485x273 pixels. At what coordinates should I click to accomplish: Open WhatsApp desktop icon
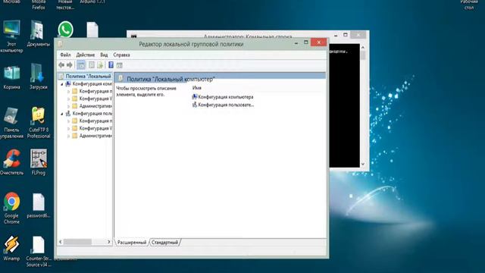coord(66,30)
